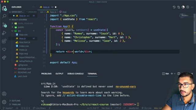Viewport: 196px width, 110px height.
Task: Click the Ln 11 cursor position indicator
Action: (93, 108)
